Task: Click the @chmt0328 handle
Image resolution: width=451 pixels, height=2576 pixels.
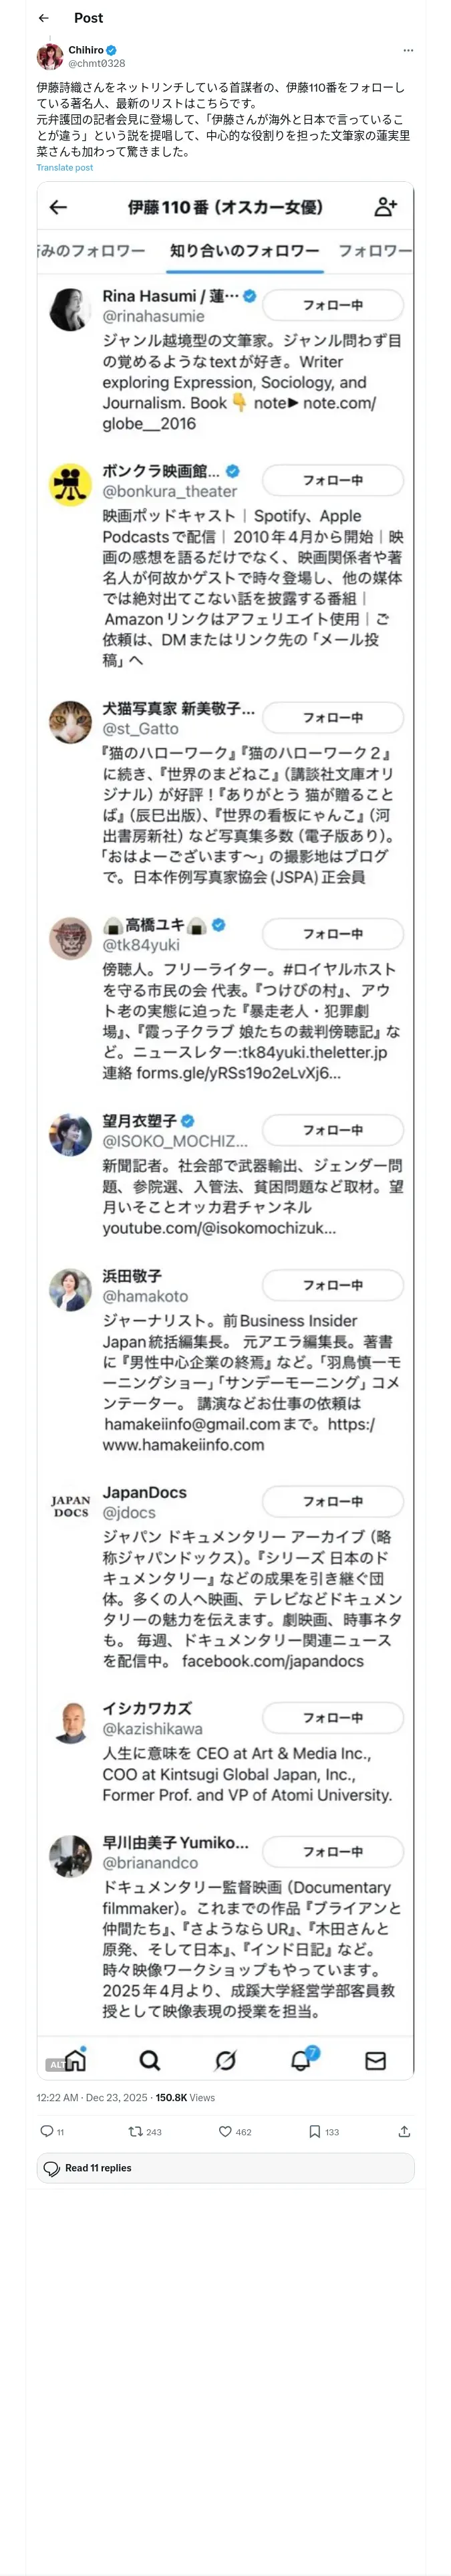Action: (x=97, y=63)
